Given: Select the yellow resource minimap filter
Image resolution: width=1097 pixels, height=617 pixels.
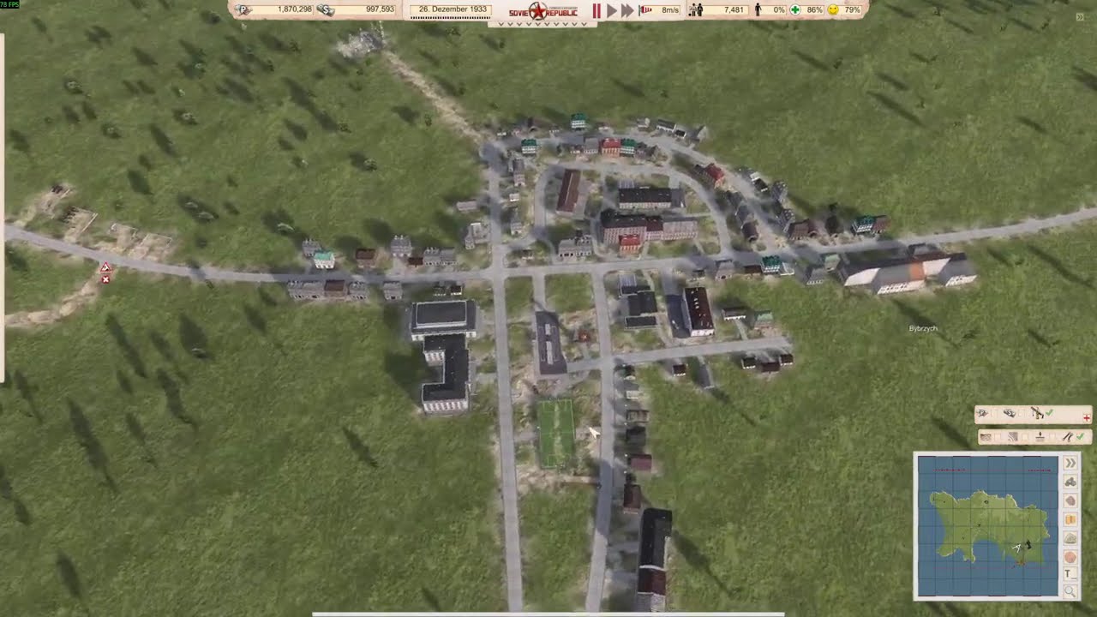Looking at the screenshot, I should coord(1070,519).
